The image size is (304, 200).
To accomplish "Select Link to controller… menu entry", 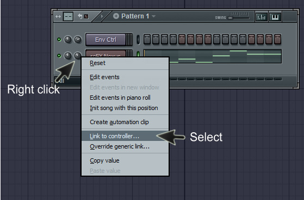I will coord(125,136).
